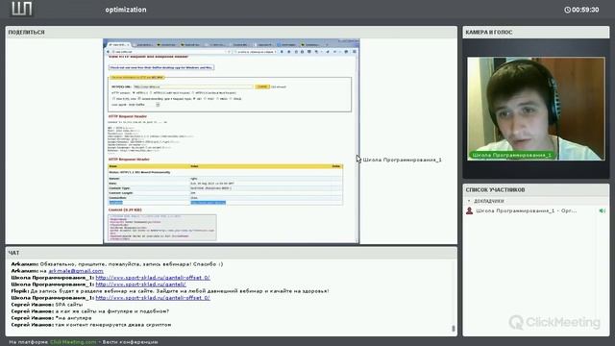Click the ПОДЕЛИТЬСЯ panel header
Image resolution: width=615 pixels, height=346 pixels.
pyautogui.click(x=232, y=32)
